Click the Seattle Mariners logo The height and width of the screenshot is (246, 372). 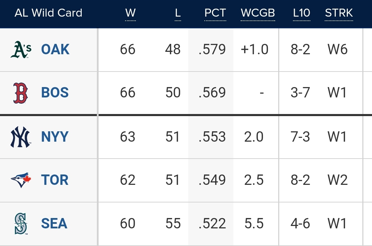point(21,224)
